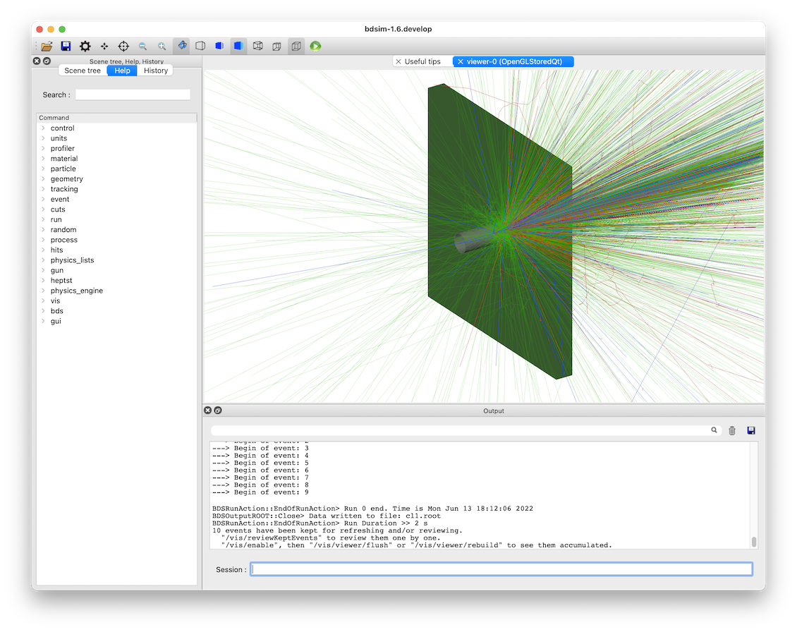The image size is (797, 632).
Task: Switch to solid blue Surfaces drawing mode
Action: 238,46
